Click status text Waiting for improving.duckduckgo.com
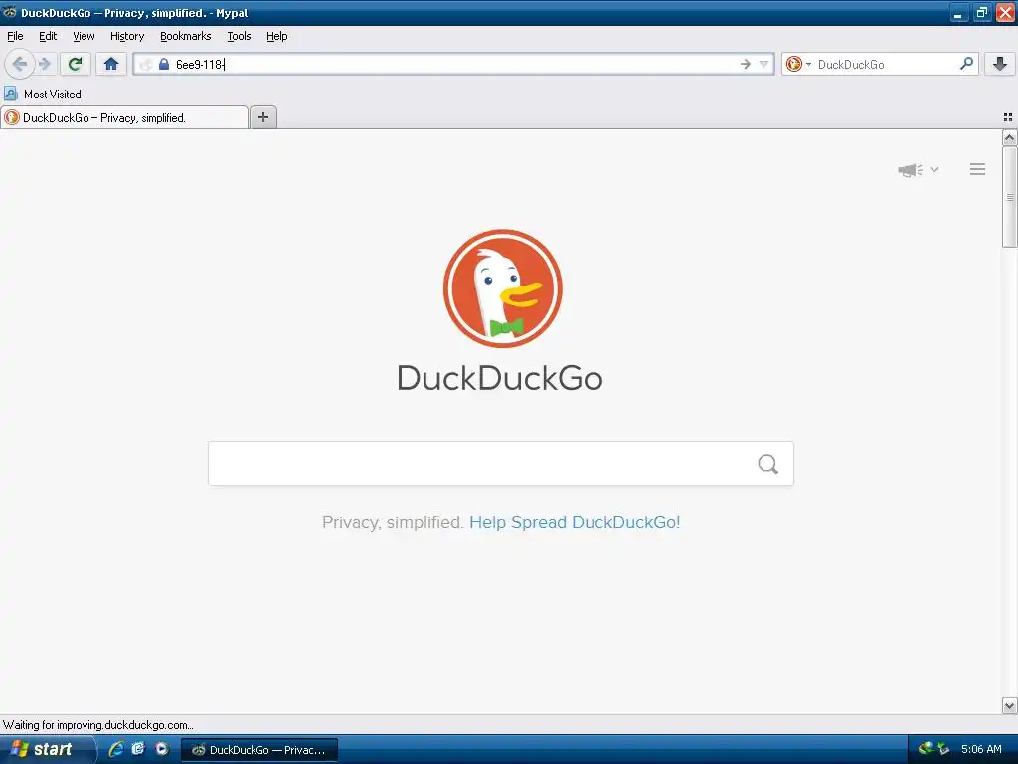 (98, 725)
